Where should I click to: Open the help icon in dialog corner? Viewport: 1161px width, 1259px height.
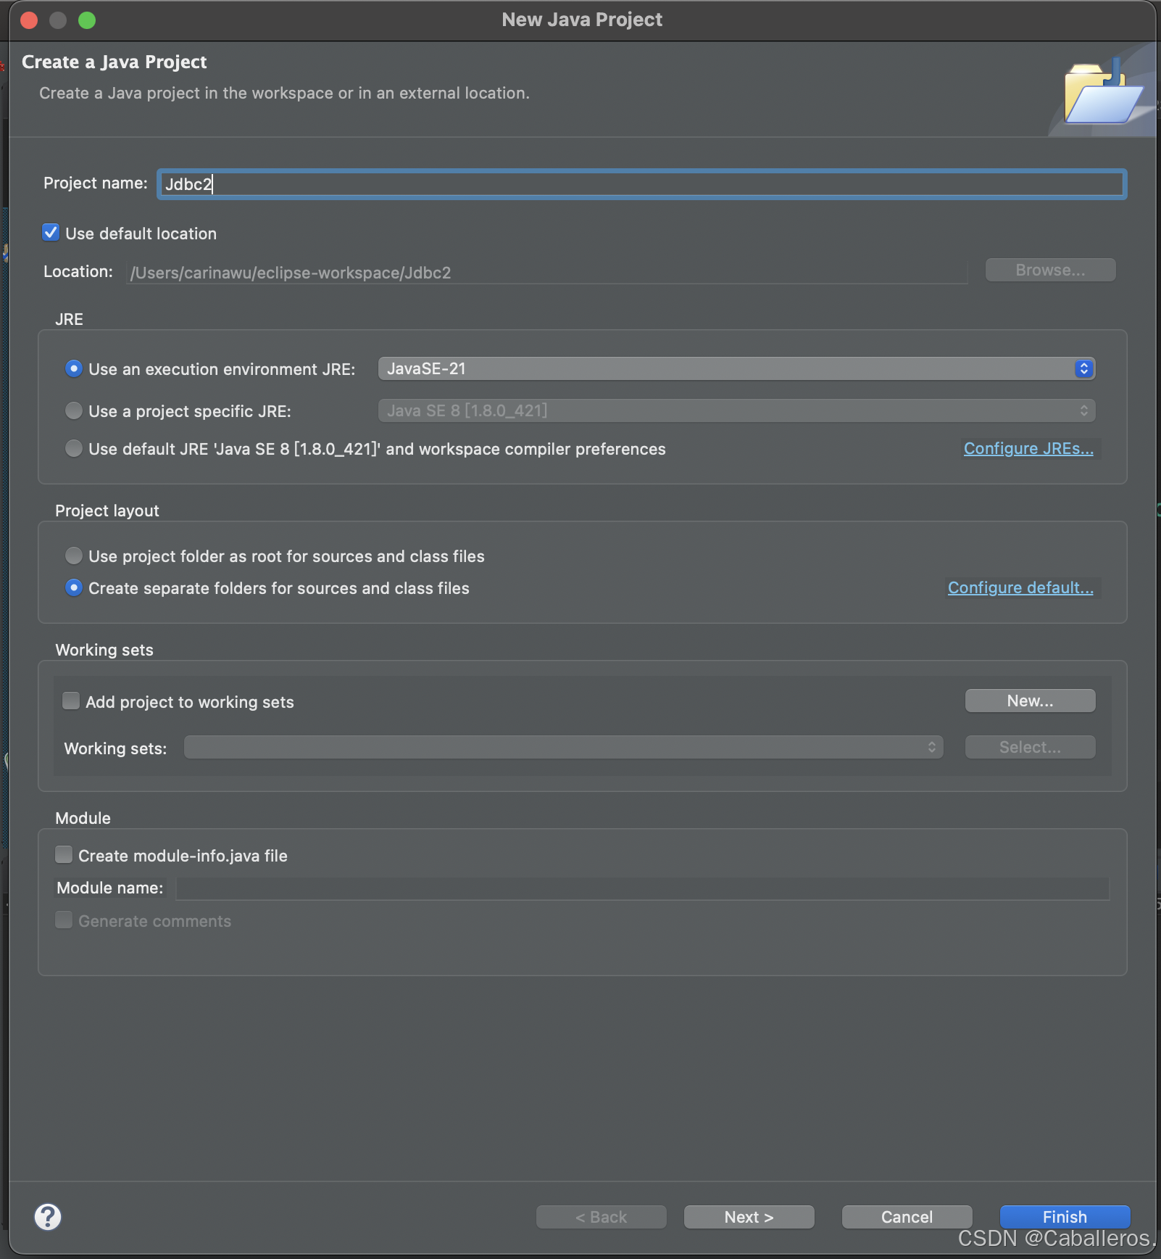click(x=49, y=1216)
